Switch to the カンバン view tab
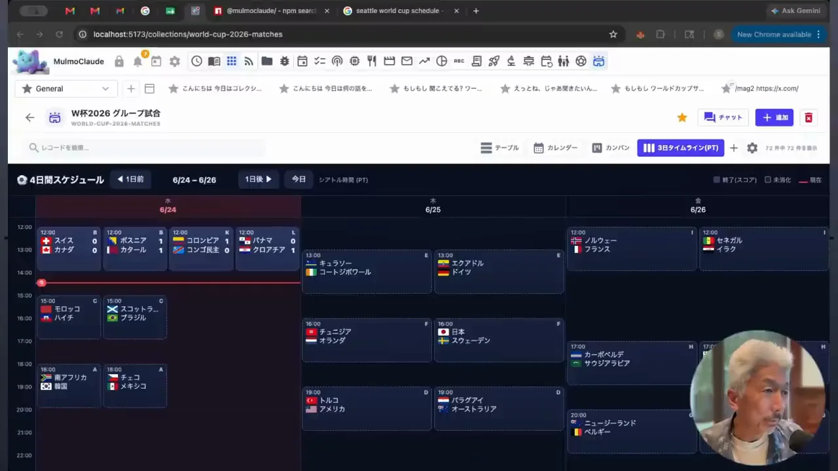838x471 pixels. 611,148
